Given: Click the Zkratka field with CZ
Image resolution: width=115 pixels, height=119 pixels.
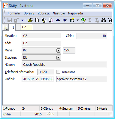Looking at the screenshot, I should coord(41,36).
